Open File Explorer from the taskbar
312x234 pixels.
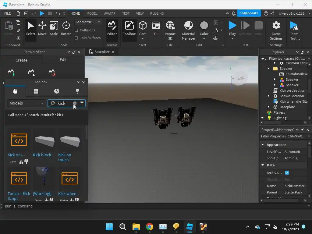(x=136, y=227)
